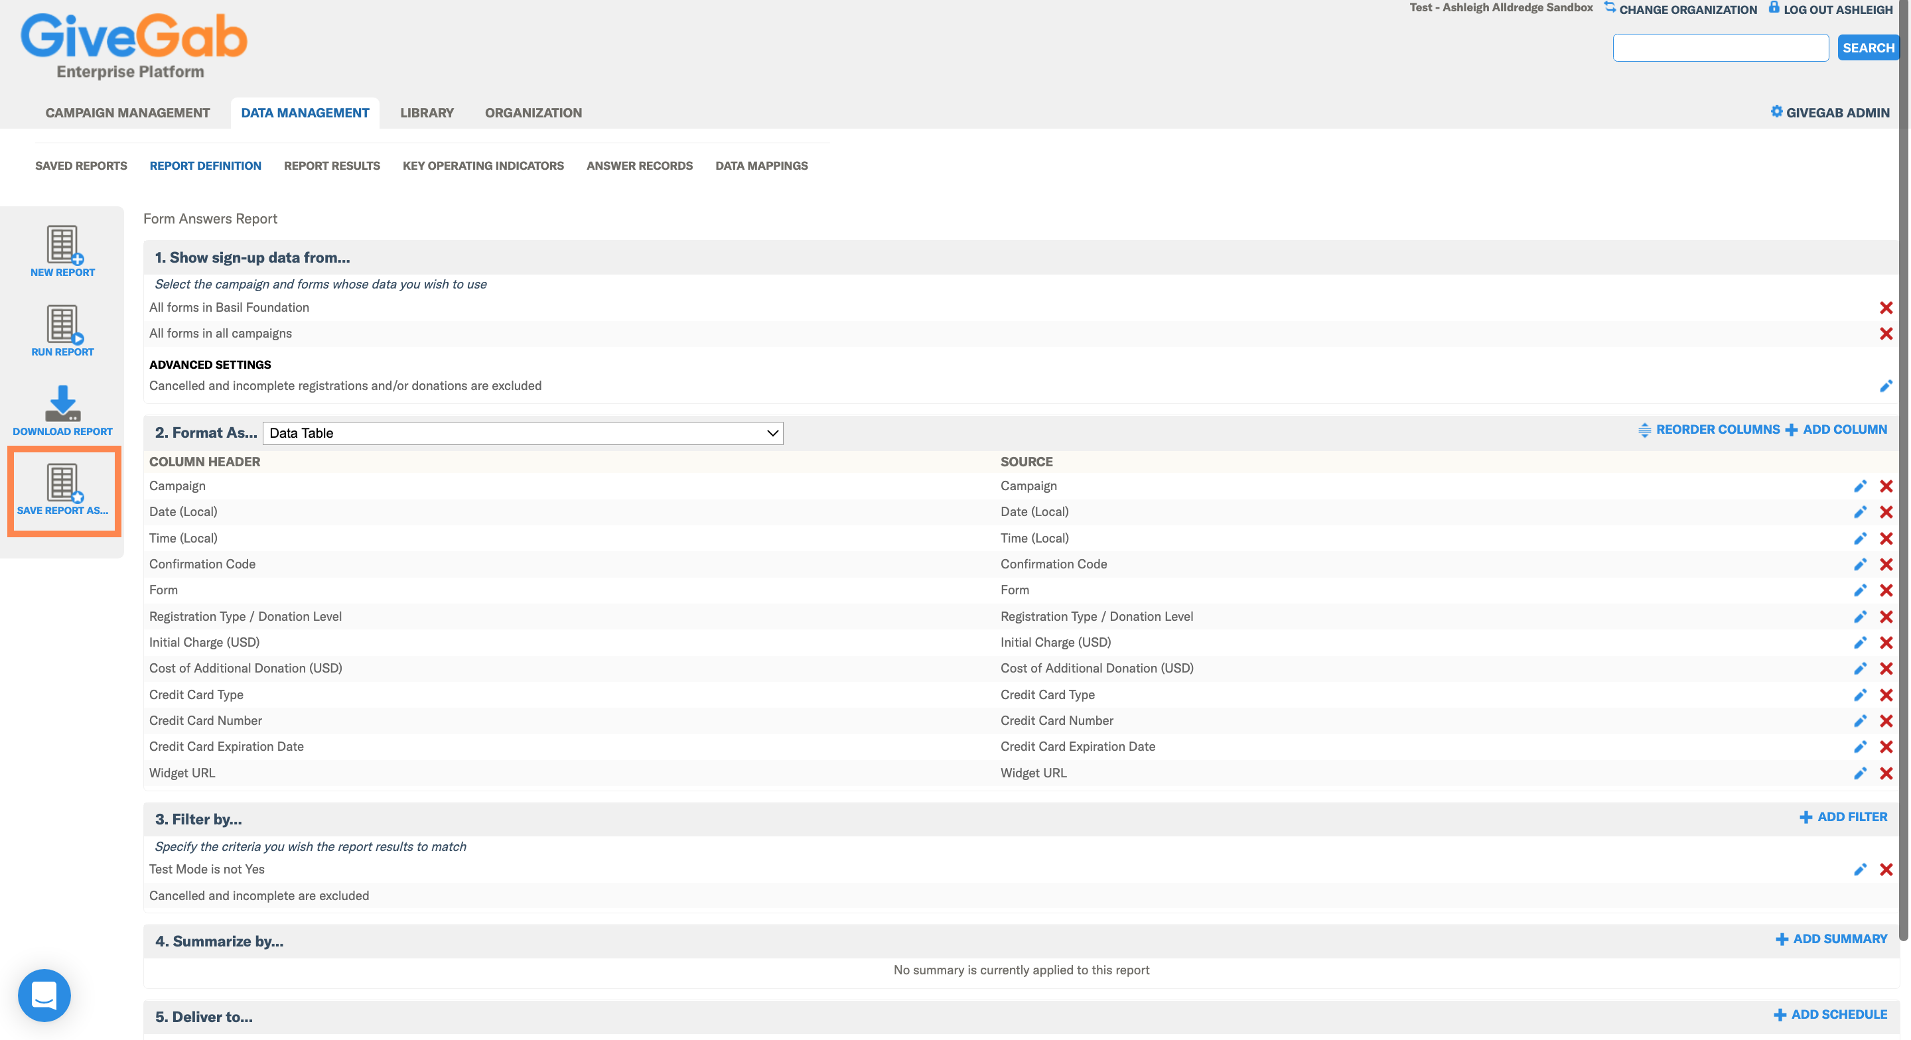Go to Answer Records subtab
This screenshot has height=1040, width=1911.
pyautogui.click(x=640, y=165)
